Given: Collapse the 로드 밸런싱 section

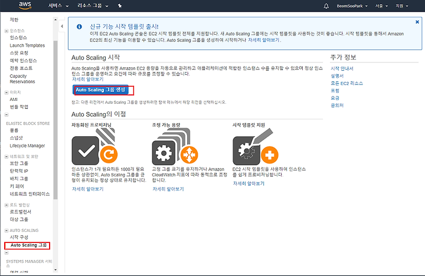Looking at the screenshot, I should [6, 205].
